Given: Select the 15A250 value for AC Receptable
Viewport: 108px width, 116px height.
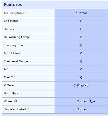Looking at the screenshot, I should (81, 13).
